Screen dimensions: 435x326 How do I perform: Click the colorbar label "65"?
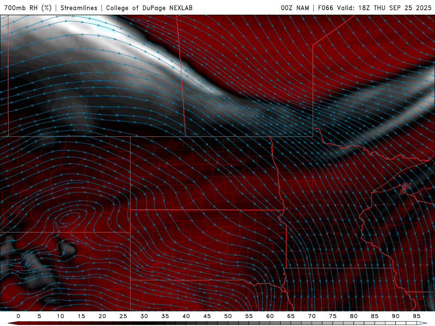(x=291, y=316)
